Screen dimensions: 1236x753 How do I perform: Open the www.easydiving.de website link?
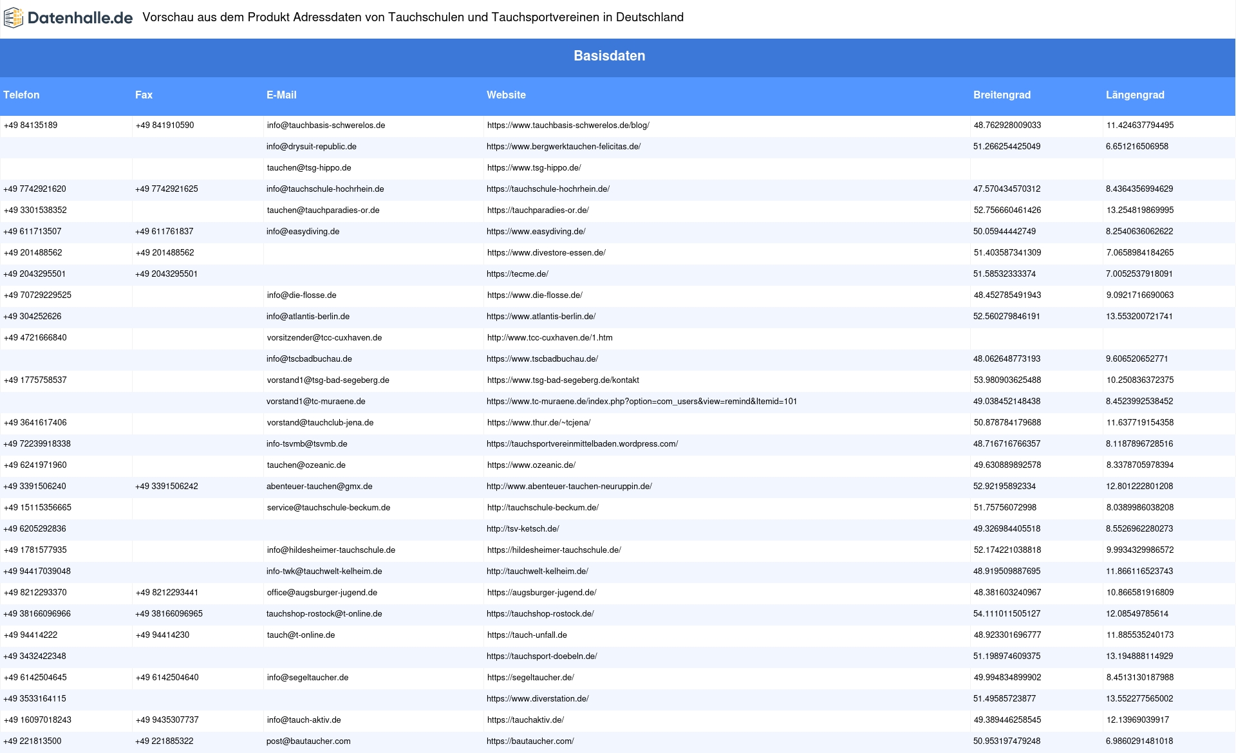pyautogui.click(x=536, y=232)
